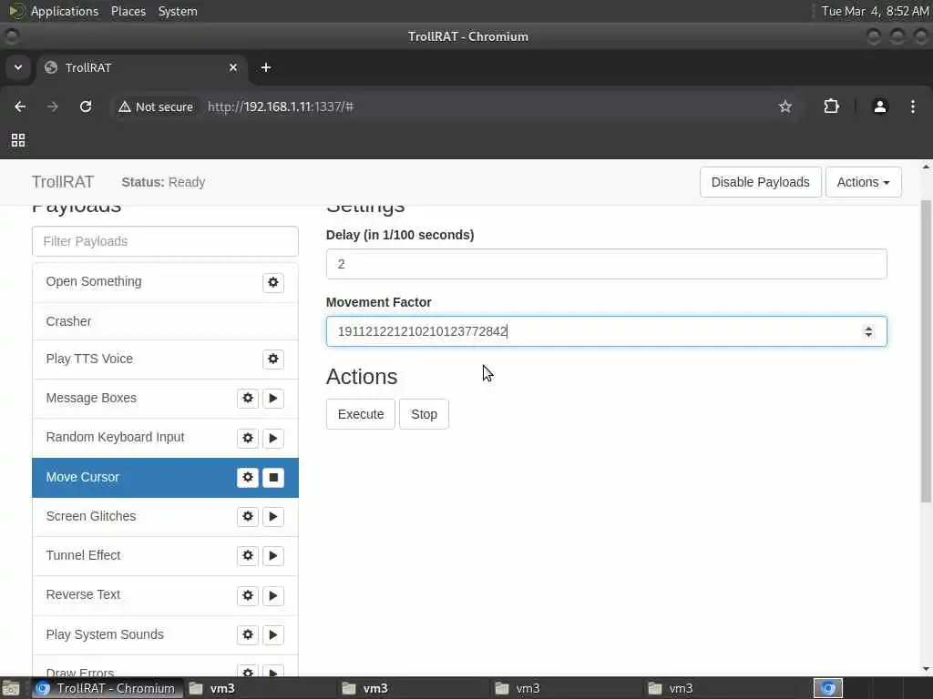Start the Play System Sounds payload
The height and width of the screenshot is (699, 933).
tap(273, 634)
